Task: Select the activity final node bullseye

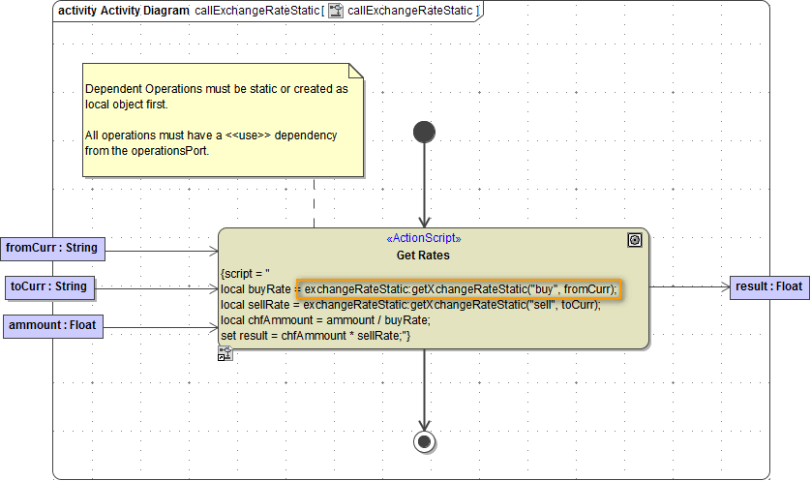Action: coord(424,441)
